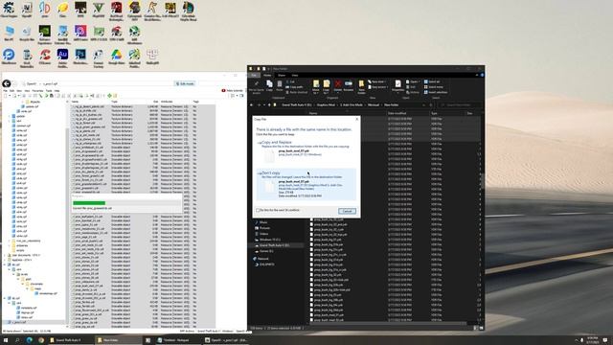Open the Move to dropdown in ribbon
The height and width of the screenshot is (345, 613).
point(316,87)
